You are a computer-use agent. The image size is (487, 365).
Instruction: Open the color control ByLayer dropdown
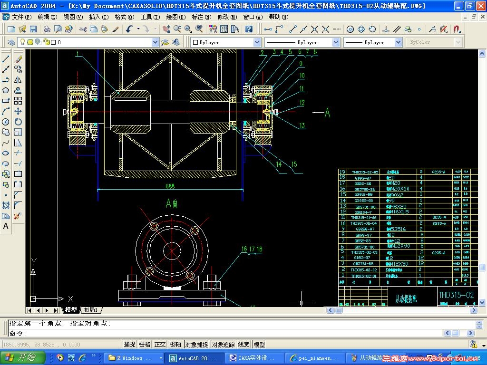pos(256,42)
